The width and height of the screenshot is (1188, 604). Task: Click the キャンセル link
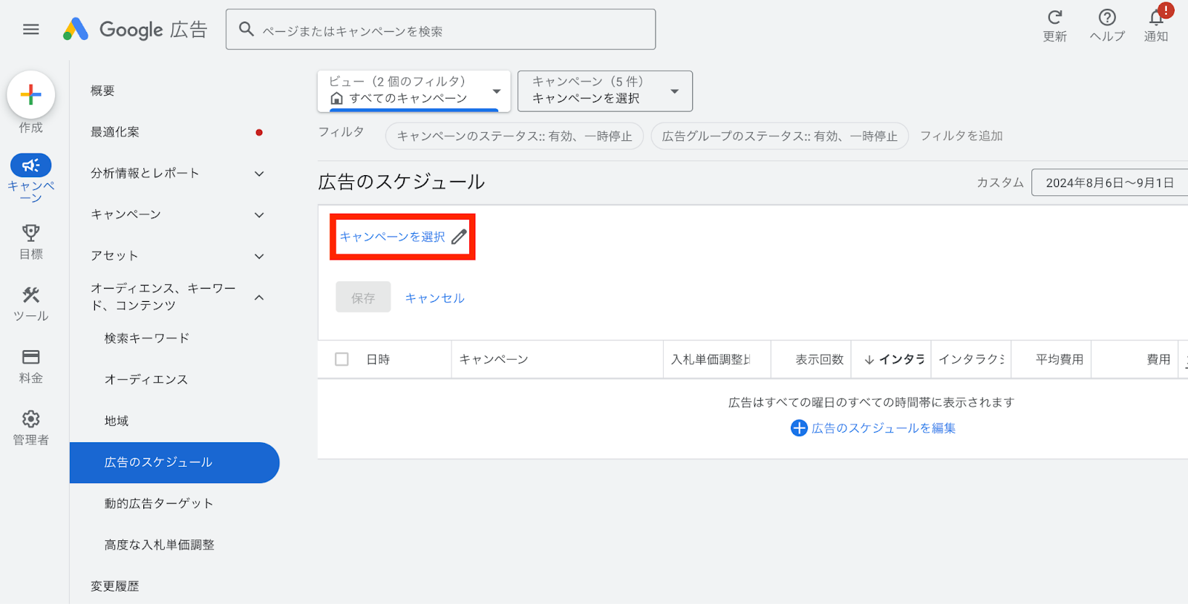click(x=435, y=298)
